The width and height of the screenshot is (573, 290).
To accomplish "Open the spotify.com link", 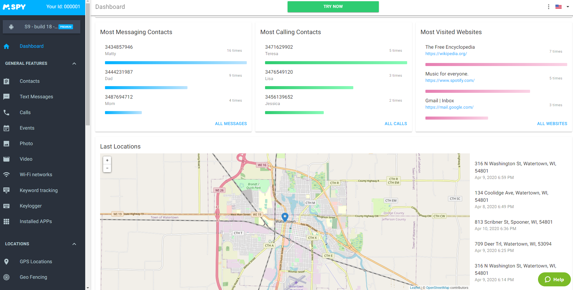I will (x=450, y=81).
